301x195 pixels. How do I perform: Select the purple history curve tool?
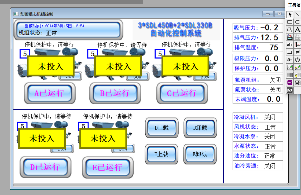(290, 82)
